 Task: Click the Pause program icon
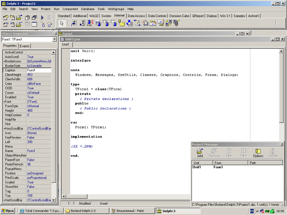[49, 18]
